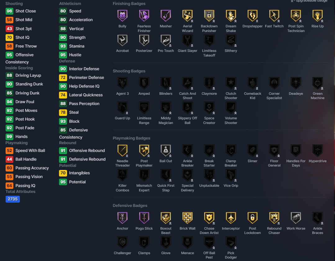This screenshot has height=261, width=335.
Task: Select the Boxout Beast badge icon
Action: coord(166,218)
